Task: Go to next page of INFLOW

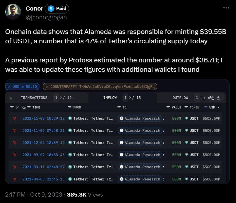Action: pyautogui.click(x=130, y=98)
